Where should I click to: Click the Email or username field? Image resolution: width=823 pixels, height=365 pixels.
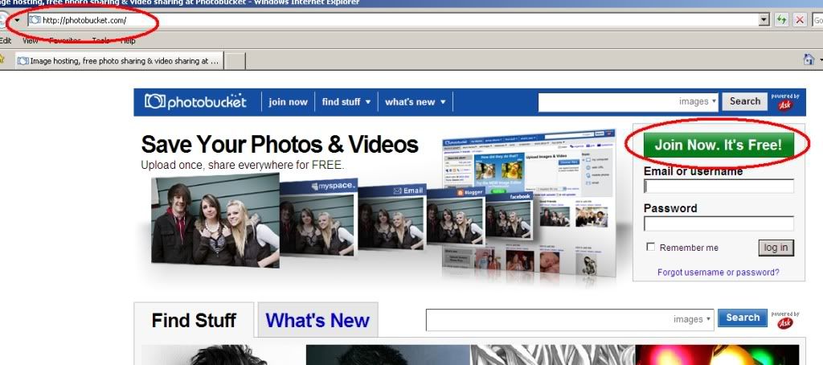click(719, 186)
